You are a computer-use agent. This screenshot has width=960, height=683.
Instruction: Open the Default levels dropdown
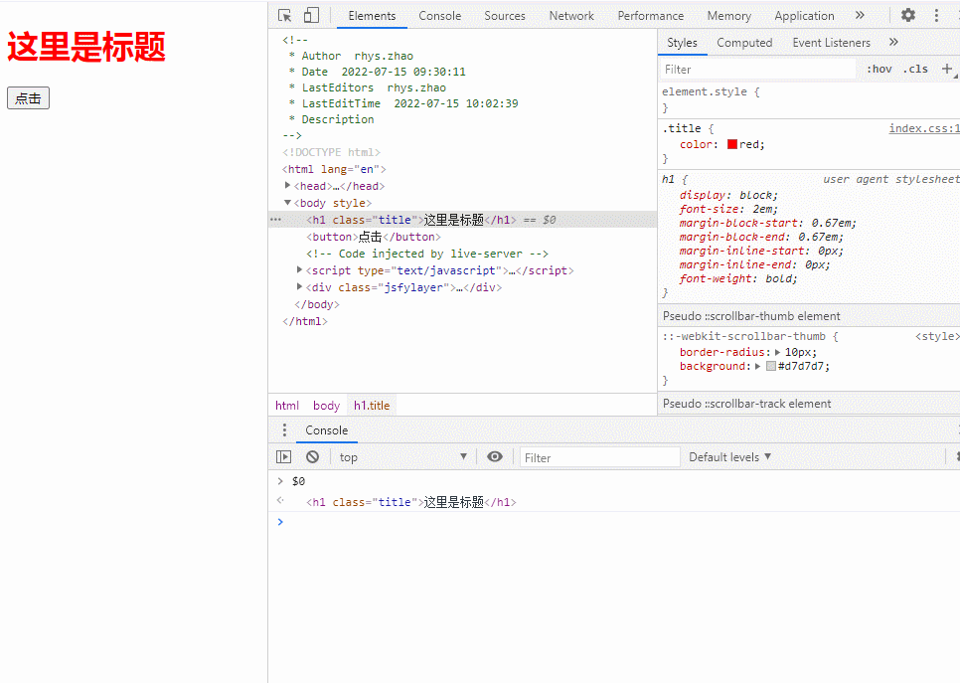(x=729, y=457)
